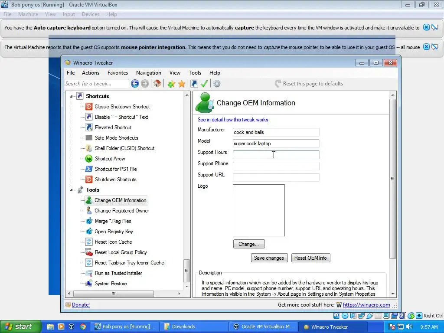Click the green checkmark toolbar icon

click(x=204, y=84)
